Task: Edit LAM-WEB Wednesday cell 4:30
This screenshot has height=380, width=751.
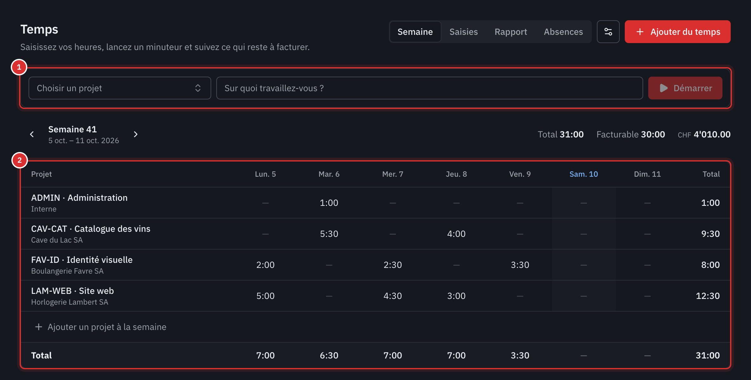Action: coord(393,296)
